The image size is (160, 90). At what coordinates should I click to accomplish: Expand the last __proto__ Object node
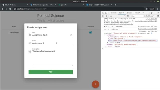coord(106,46)
